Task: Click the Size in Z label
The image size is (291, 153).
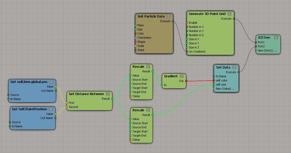Action: coord(194,48)
